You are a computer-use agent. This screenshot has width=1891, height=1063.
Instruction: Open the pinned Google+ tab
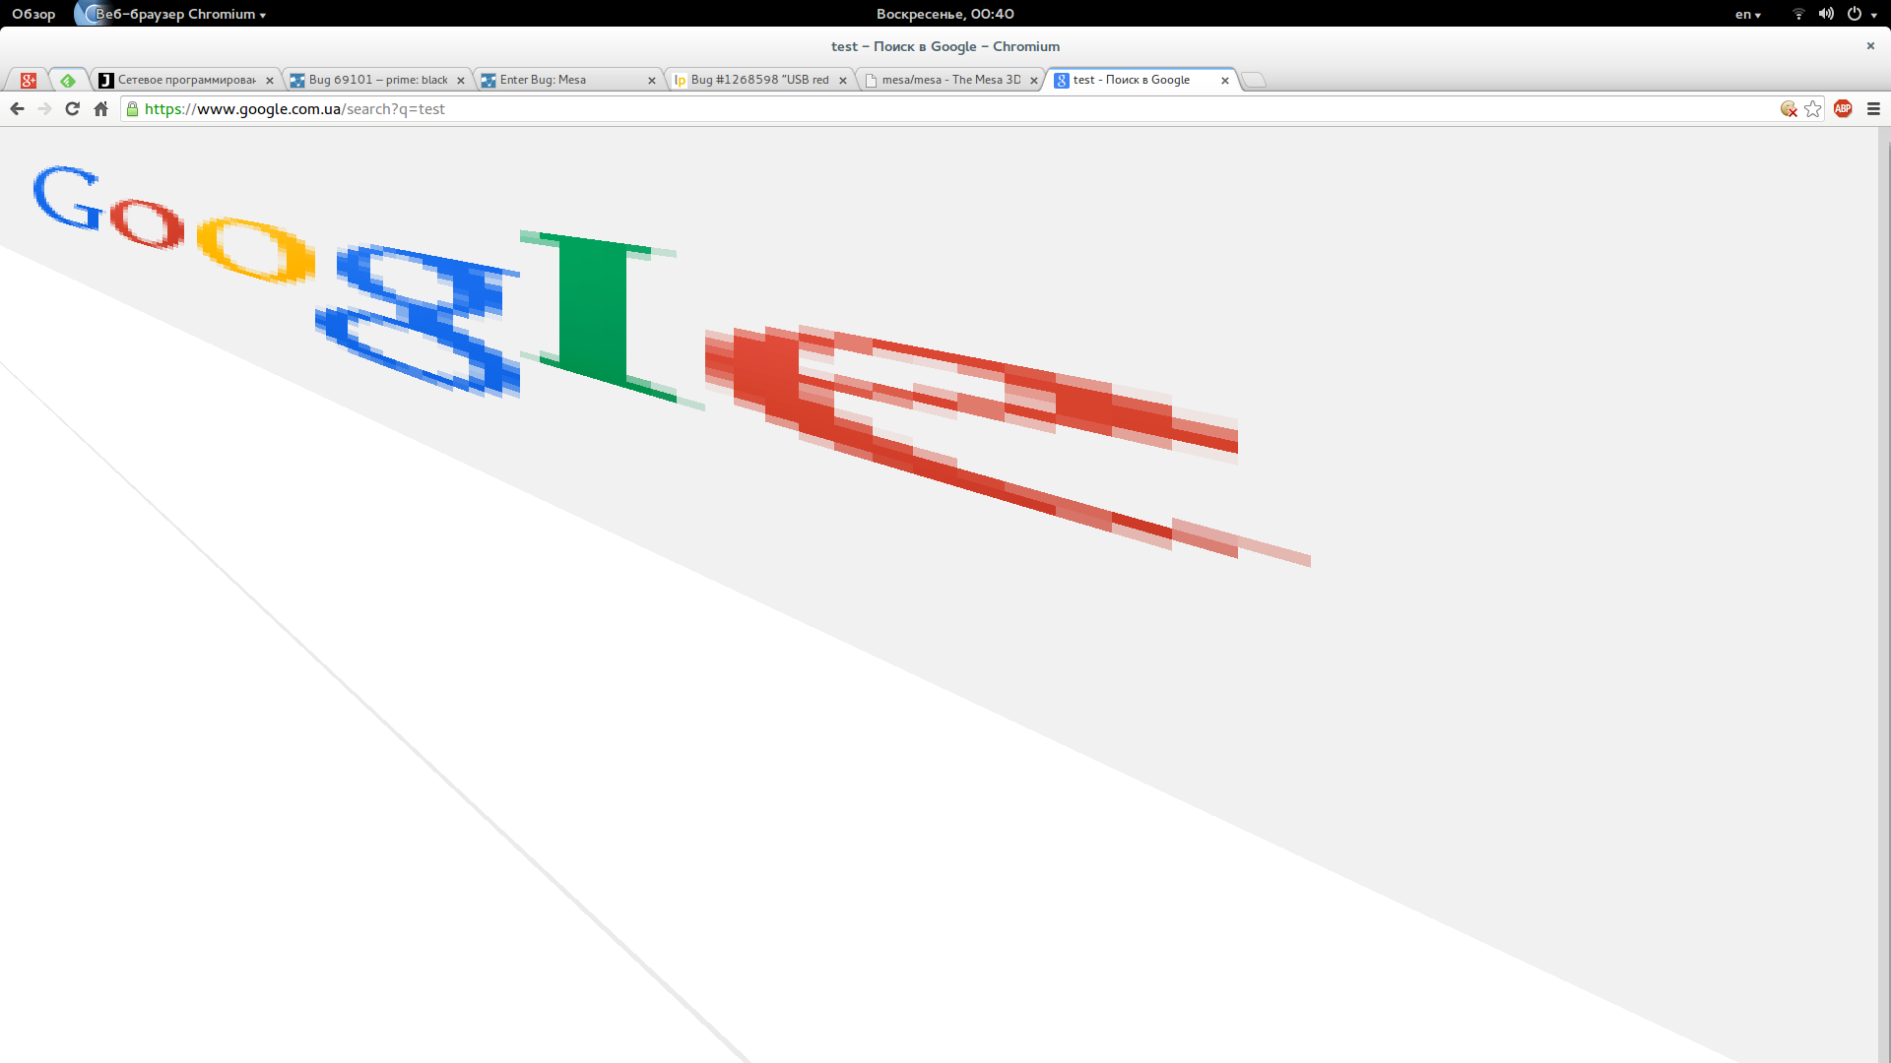point(29,81)
